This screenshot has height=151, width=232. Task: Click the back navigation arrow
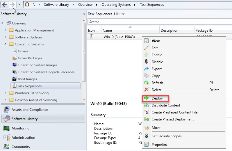tap(5, 5)
